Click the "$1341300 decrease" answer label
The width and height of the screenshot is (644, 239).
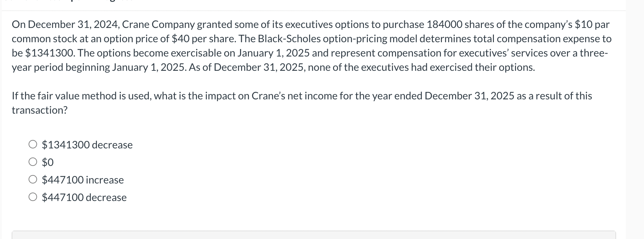87,145
